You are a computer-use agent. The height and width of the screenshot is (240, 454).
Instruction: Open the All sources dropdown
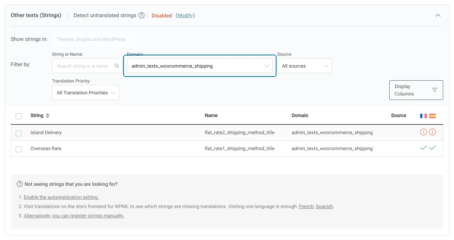[304, 66]
